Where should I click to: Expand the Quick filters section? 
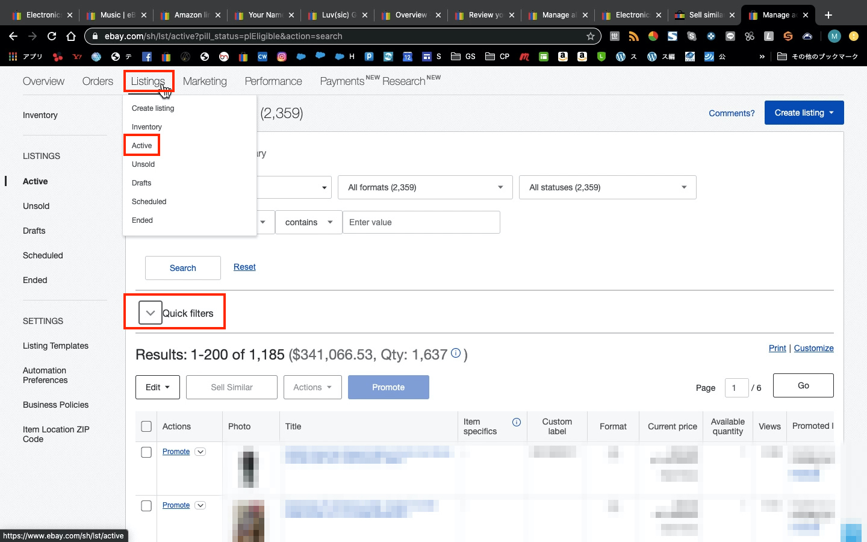coord(151,313)
